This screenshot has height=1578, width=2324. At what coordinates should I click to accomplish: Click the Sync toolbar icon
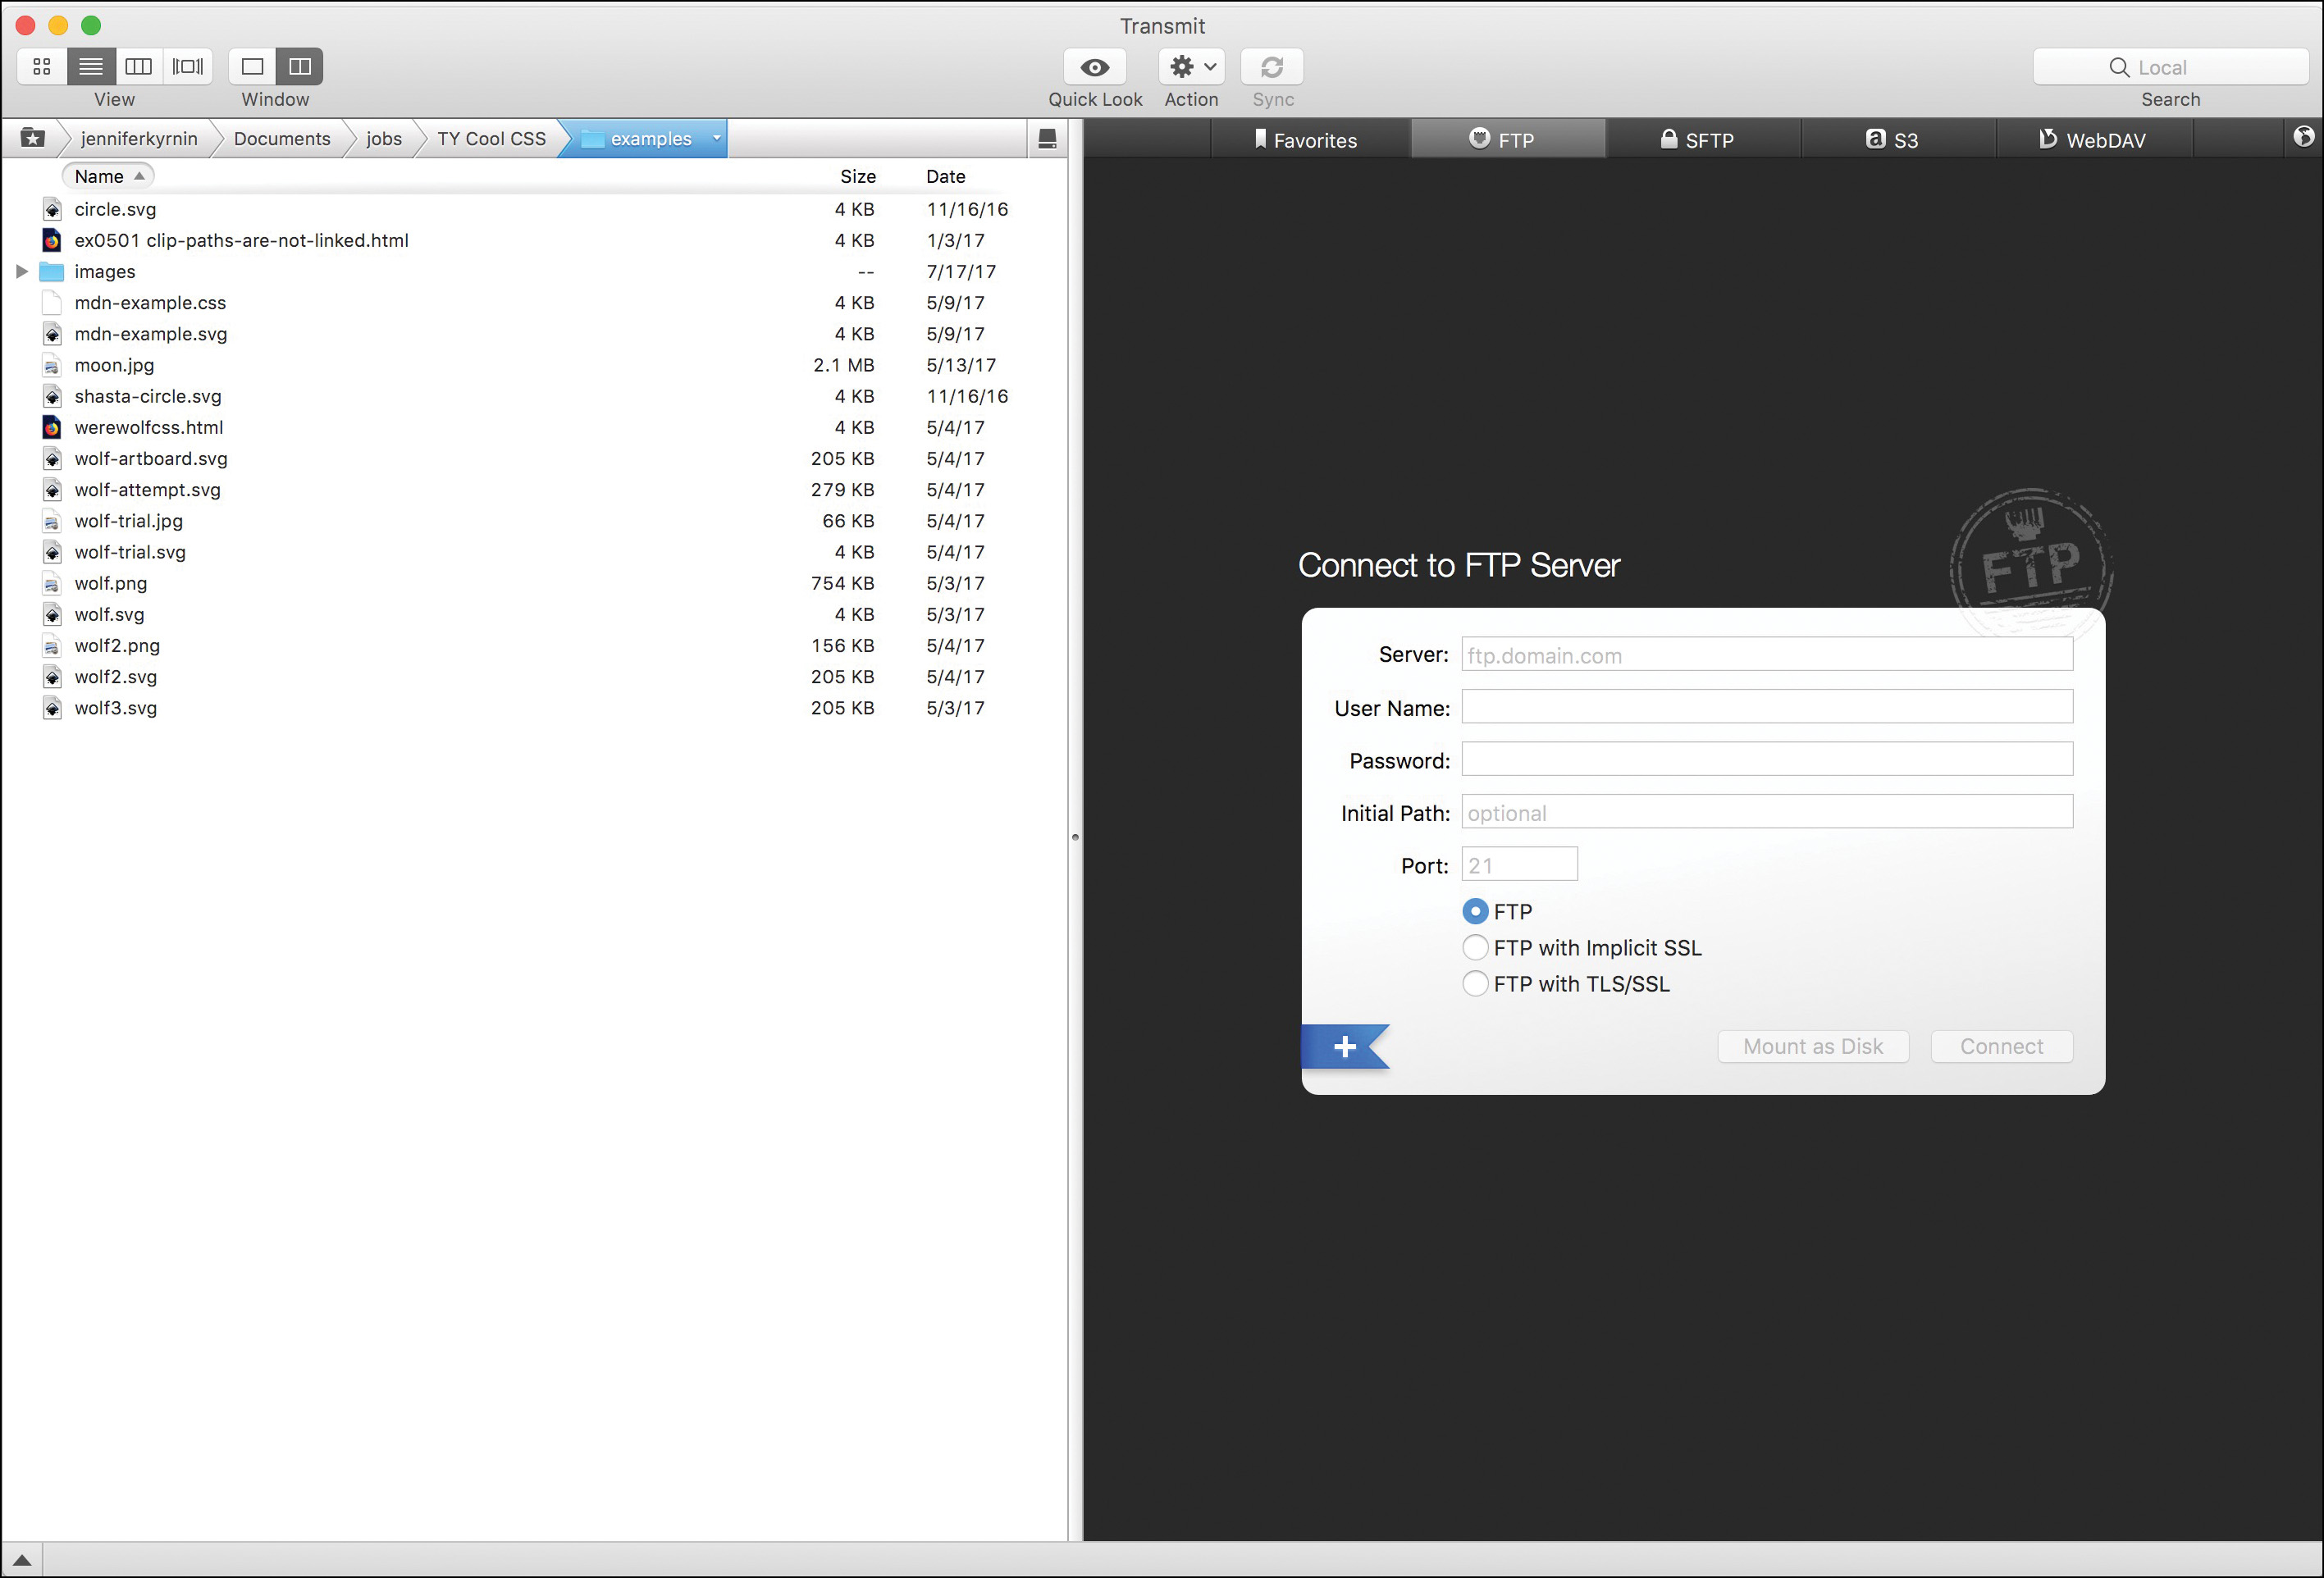[1271, 66]
